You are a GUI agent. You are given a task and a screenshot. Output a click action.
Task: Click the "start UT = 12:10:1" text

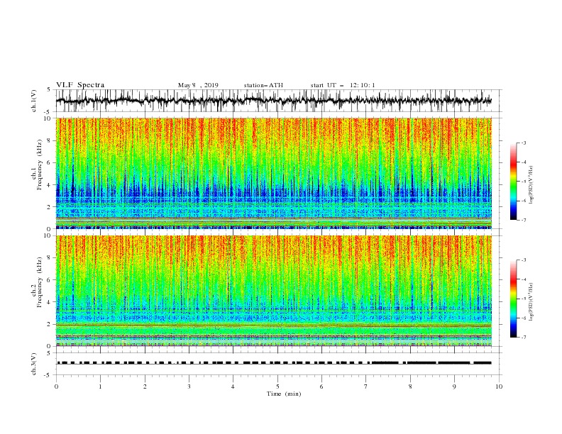tap(343, 85)
